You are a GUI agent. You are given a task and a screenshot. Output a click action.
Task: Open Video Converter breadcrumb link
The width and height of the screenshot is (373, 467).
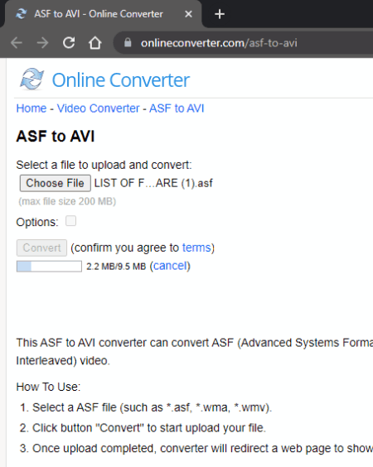[x=98, y=108]
